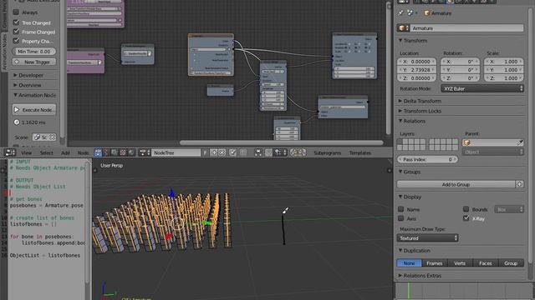Select the None duplication option
Viewport: 535px width, 300px height.
click(409, 263)
